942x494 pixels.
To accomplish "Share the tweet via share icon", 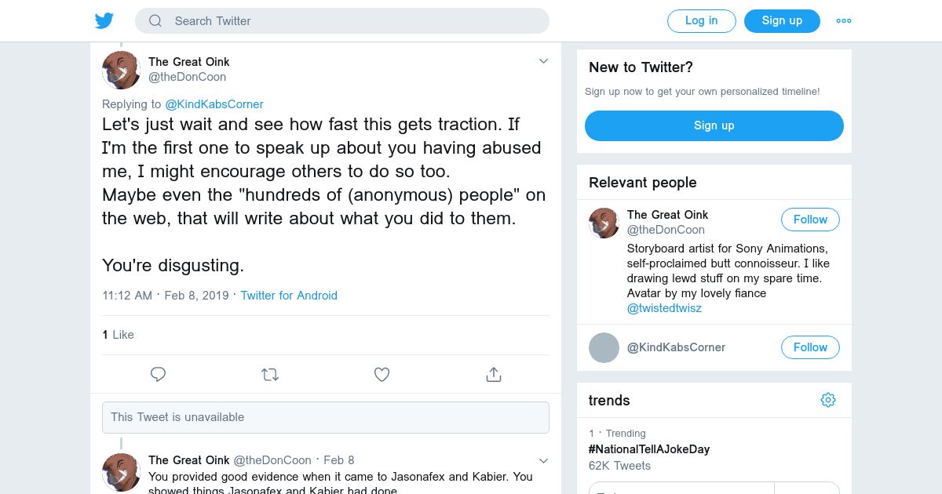I will (x=494, y=375).
